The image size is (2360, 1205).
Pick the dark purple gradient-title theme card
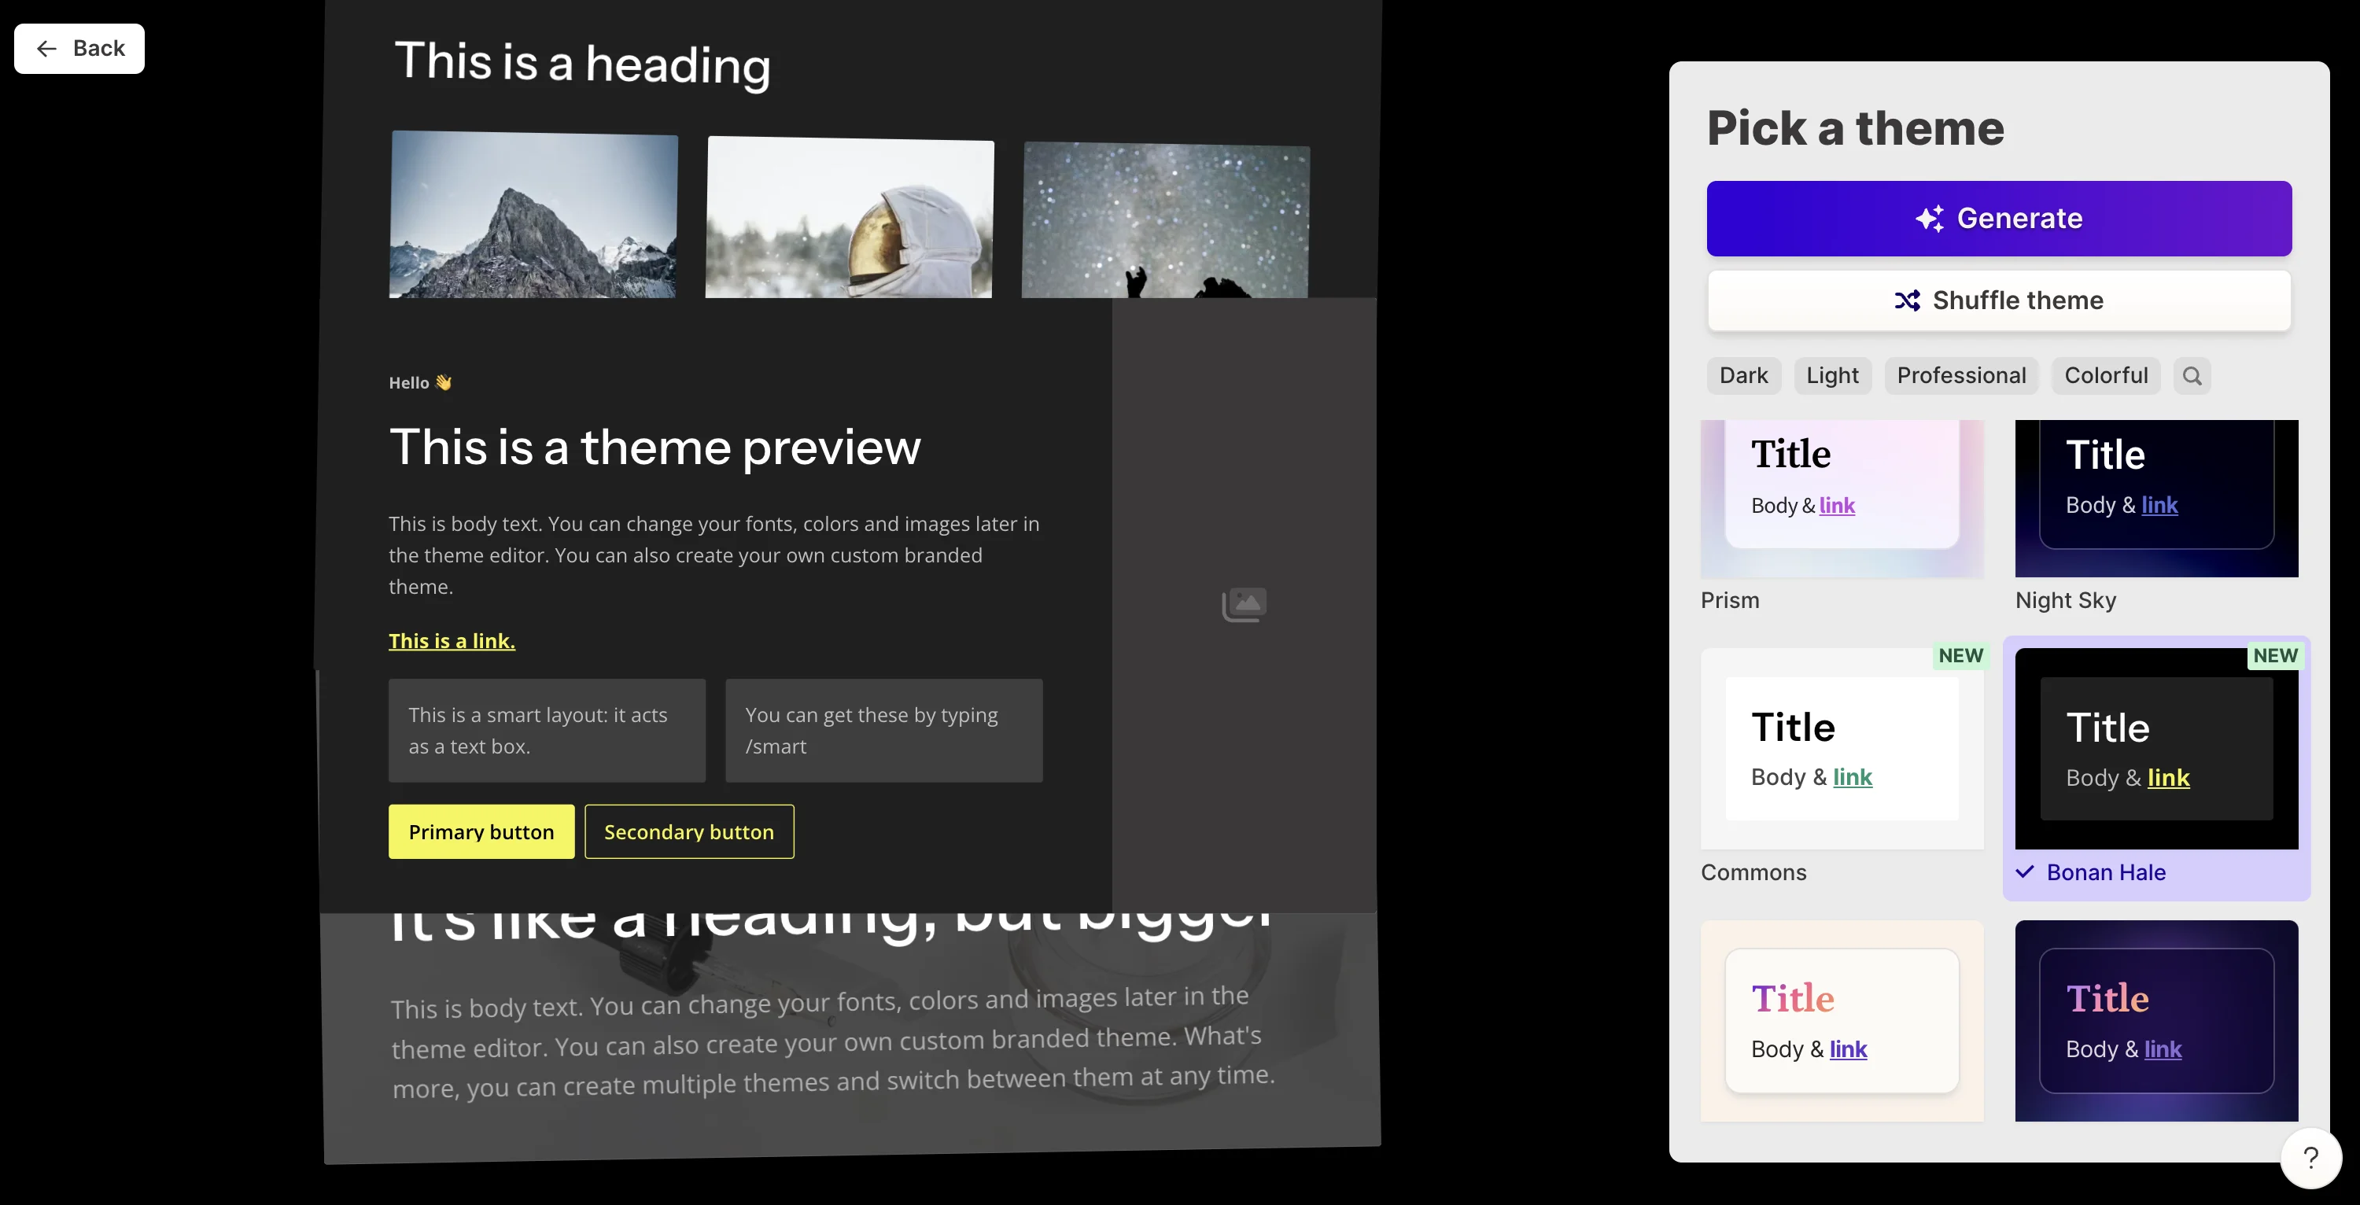2155,1021
